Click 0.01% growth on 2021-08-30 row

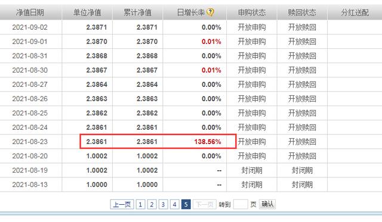tap(211, 70)
